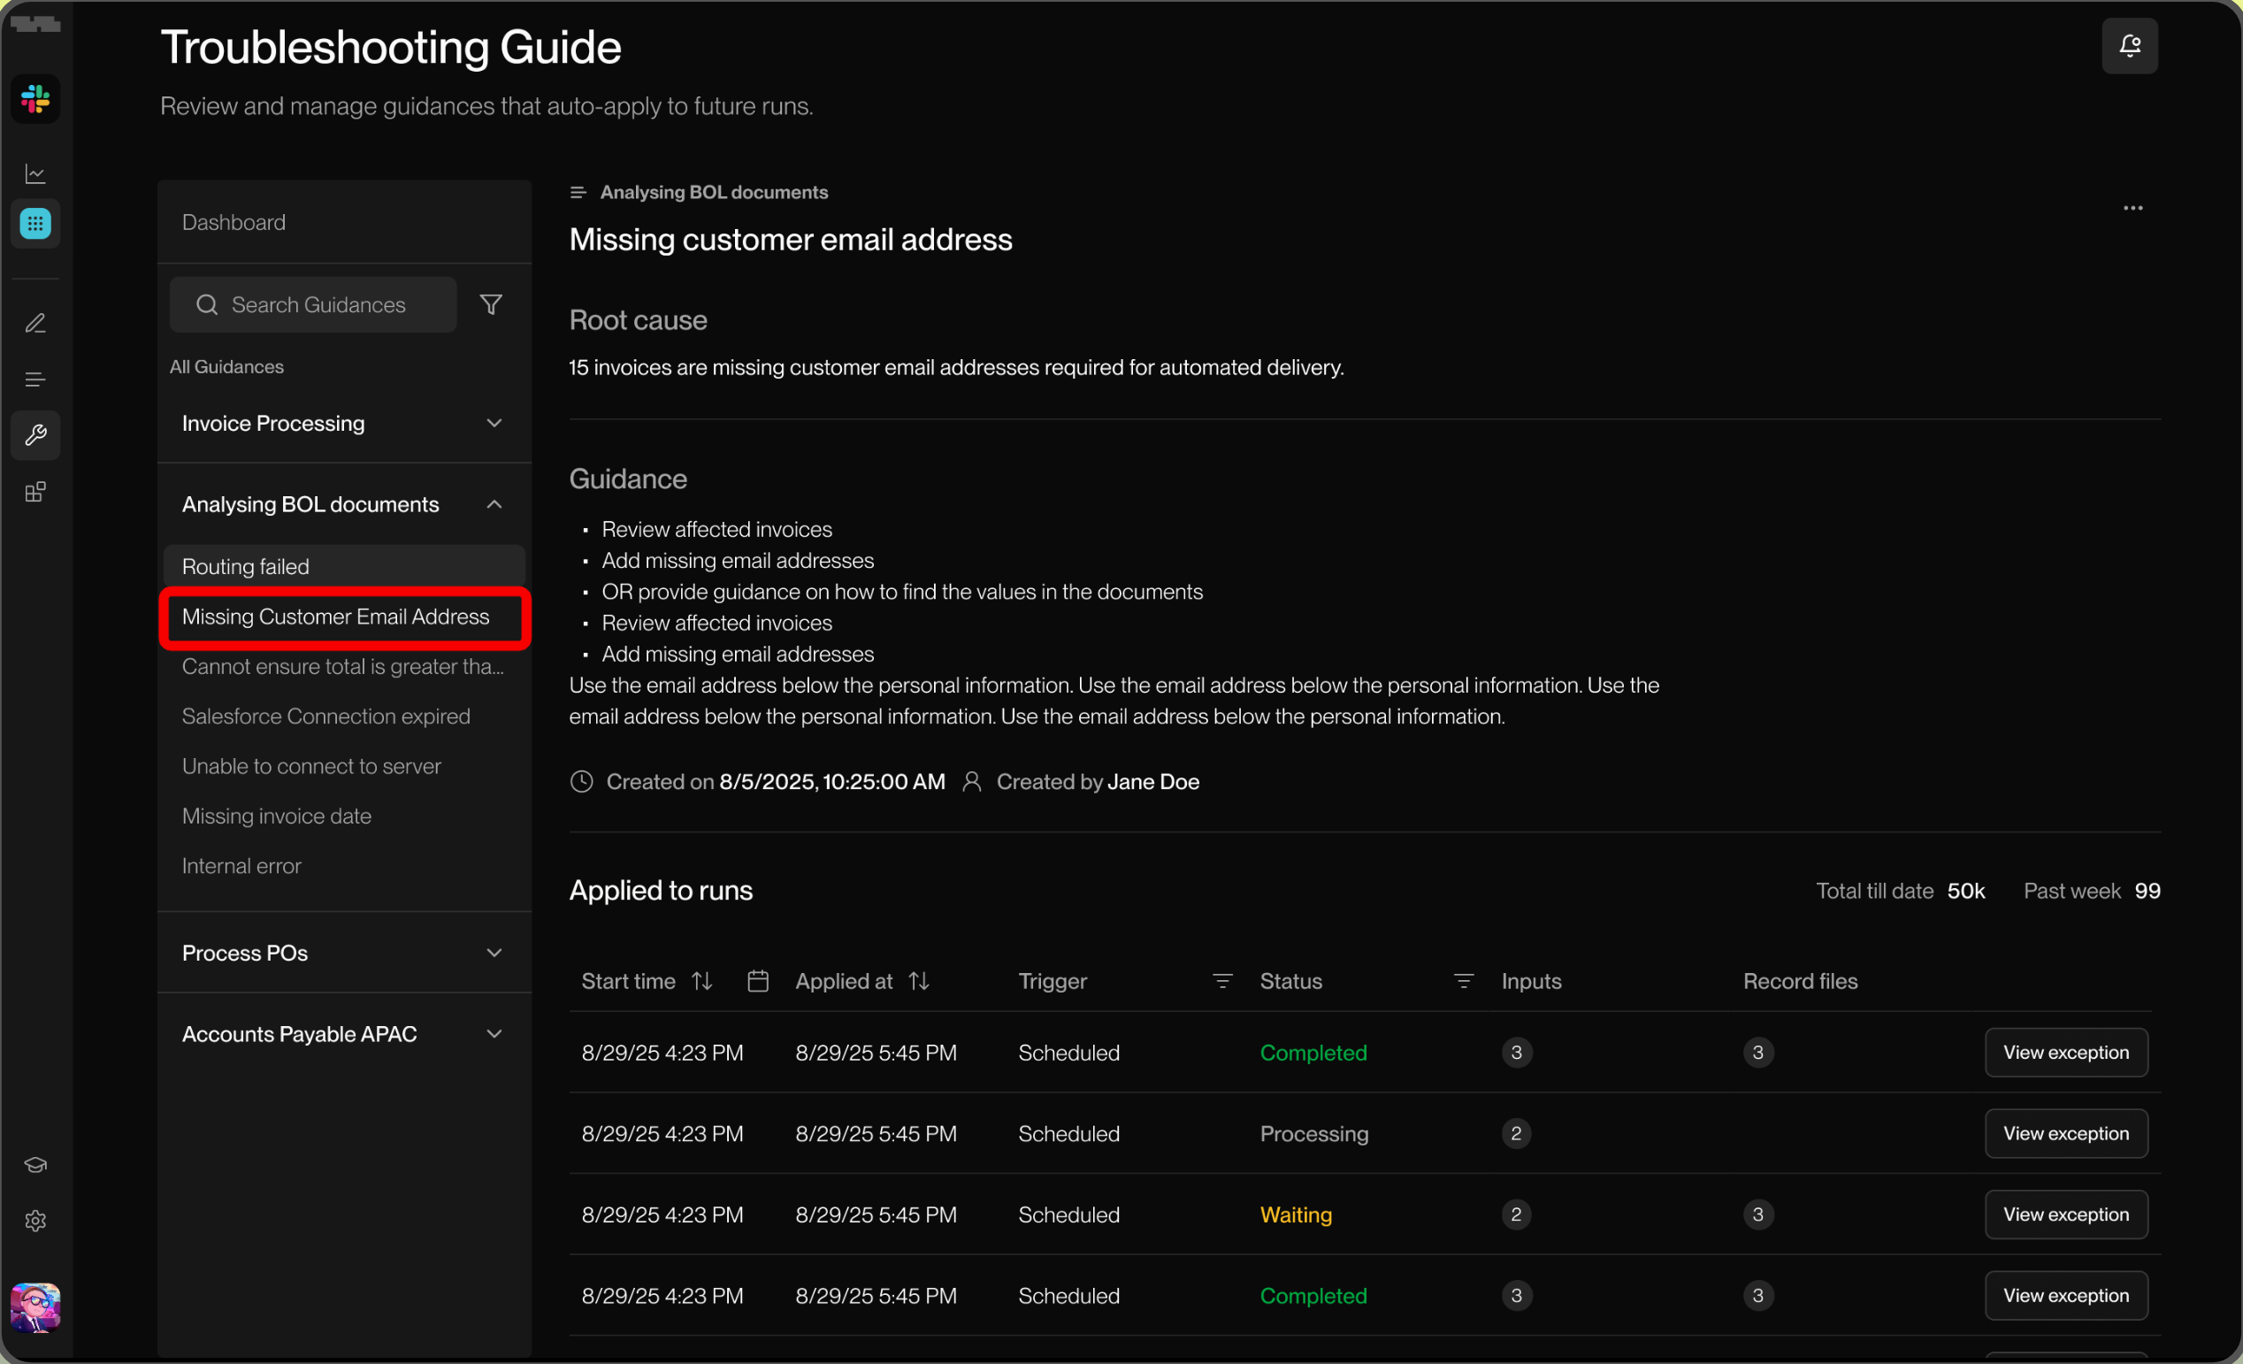Click View exception for the Waiting run

pos(2065,1215)
